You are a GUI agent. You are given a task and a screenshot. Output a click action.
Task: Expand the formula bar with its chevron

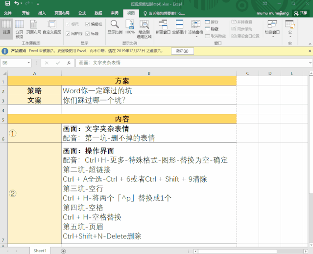pos(310,63)
